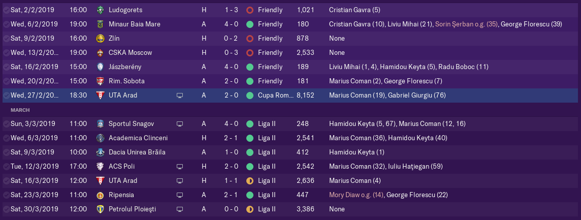
Task: Toggle the check circle for Sat, 30/3/2019 fixture
Action: tap(6, 209)
